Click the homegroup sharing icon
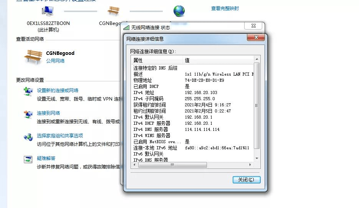 click(x=28, y=137)
